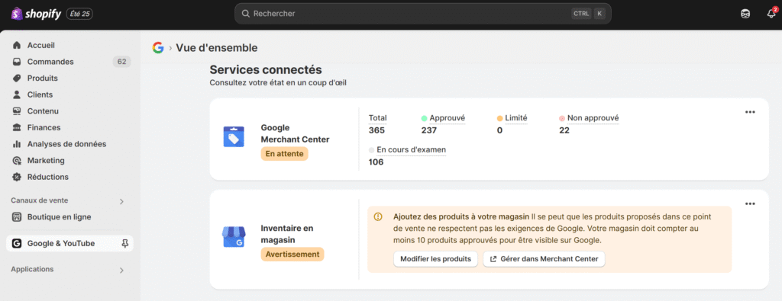The height and width of the screenshot is (301, 782).
Task: Click Vue d'ensemble breadcrumb title
Action: (x=217, y=48)
